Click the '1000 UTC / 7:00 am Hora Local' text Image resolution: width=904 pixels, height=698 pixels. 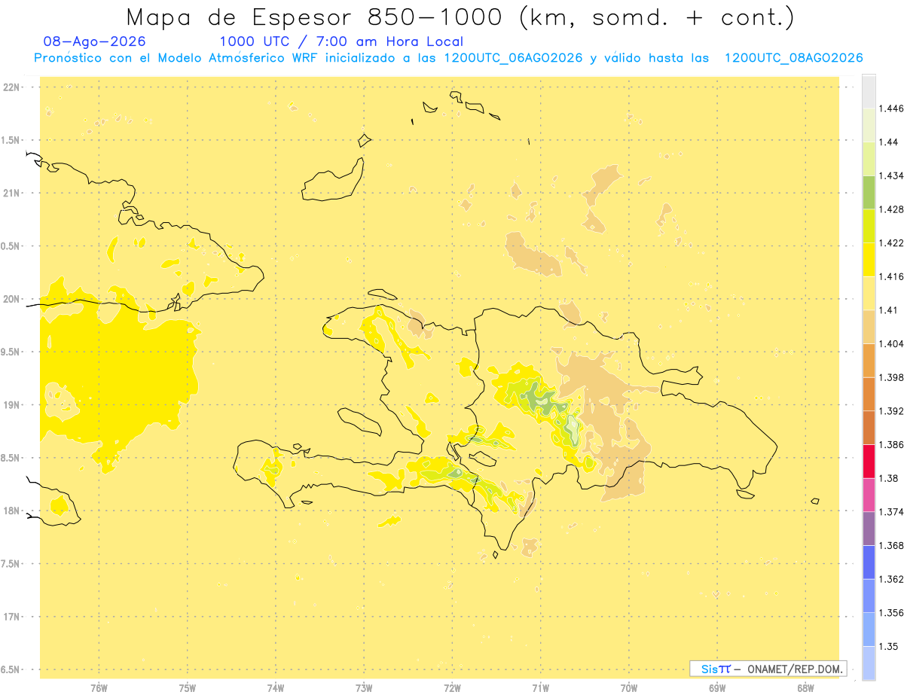[x=341, y=42]
